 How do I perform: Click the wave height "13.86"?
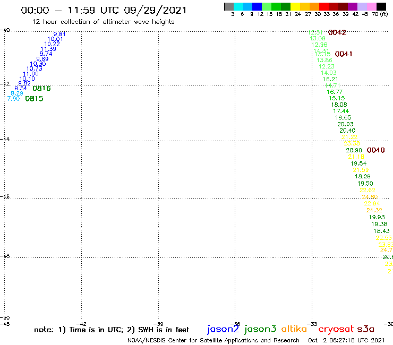tap(324, 60)
